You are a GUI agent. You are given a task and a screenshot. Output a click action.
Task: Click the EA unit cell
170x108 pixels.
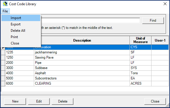pos(141,78)
